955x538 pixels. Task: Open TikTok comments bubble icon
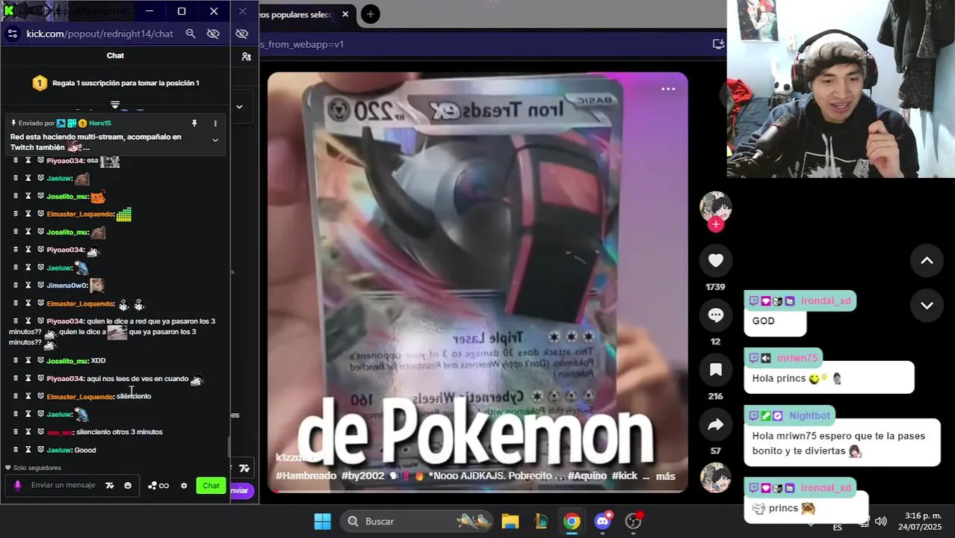[716, 315]
